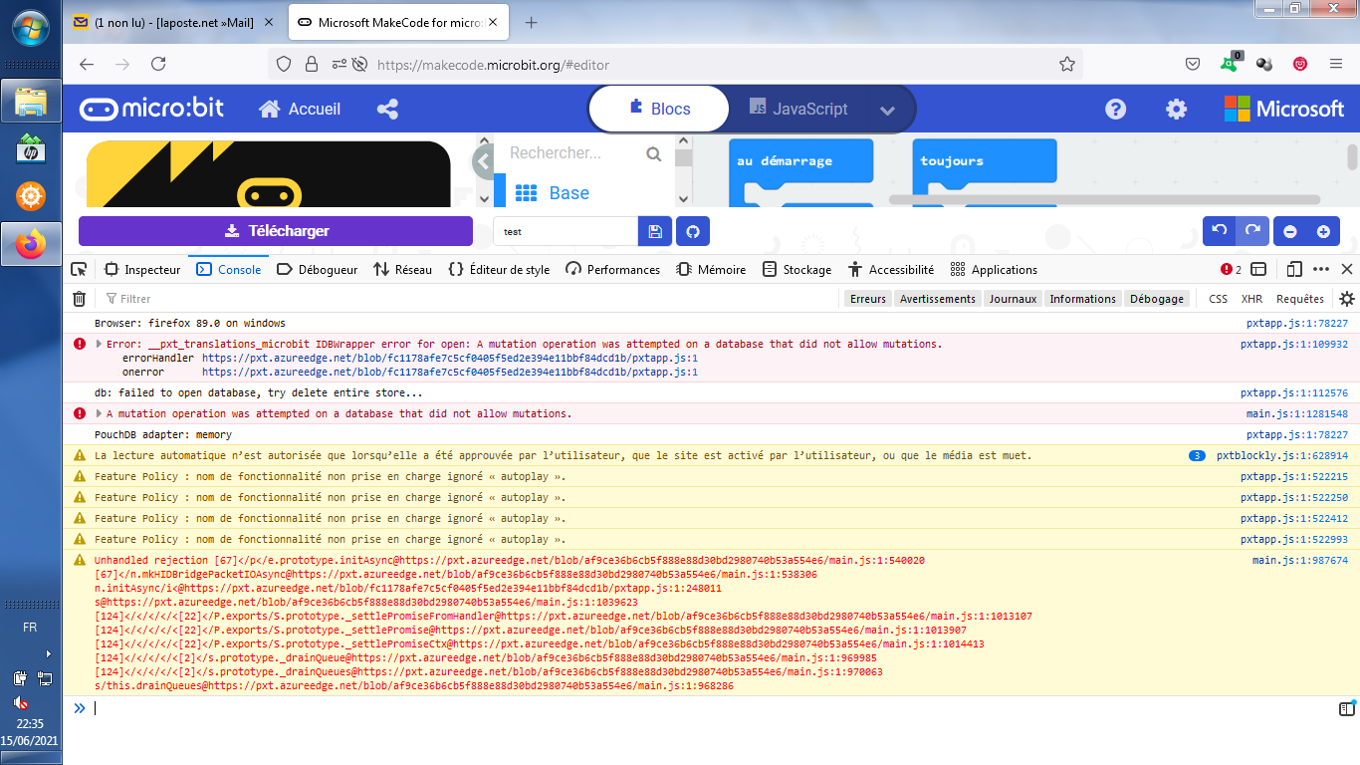Open the Débogueur devtools tab
The width and height of the screenshot is (1360, 765).
pyautogui.click(x=317, y=270)
